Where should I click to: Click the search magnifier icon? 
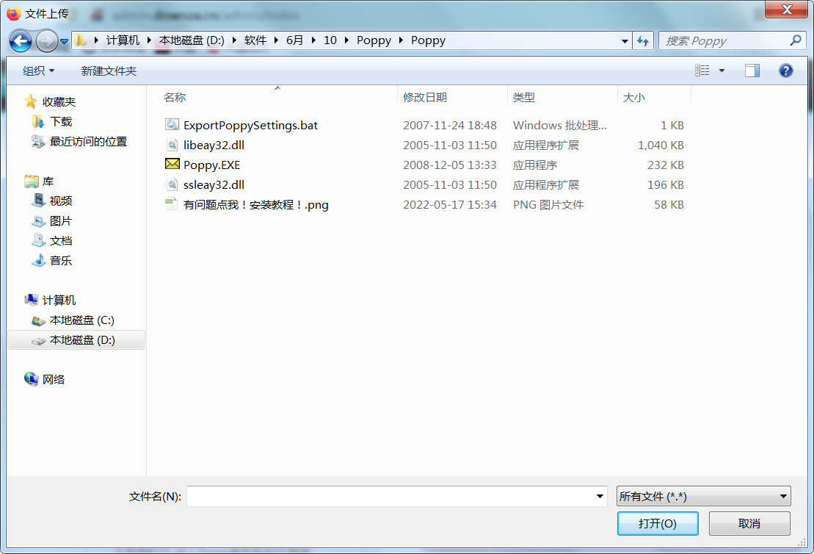795,40
